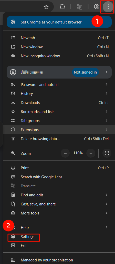115x264 pixels.
Task: Select Print... menu entry
Action: point(59,168)
